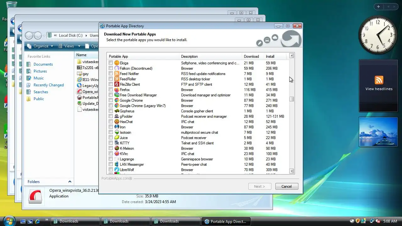The image size is (402, 226).
Task: Click the Google Chrome icon
Action: [117, 100]
